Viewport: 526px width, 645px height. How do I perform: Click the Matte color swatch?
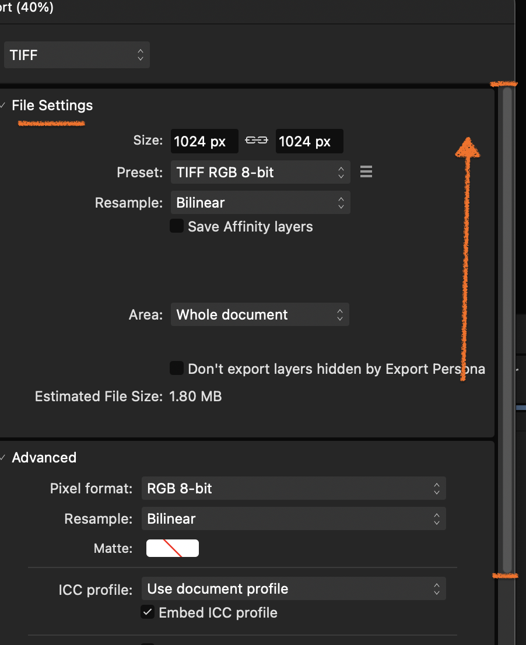[172, 548]
